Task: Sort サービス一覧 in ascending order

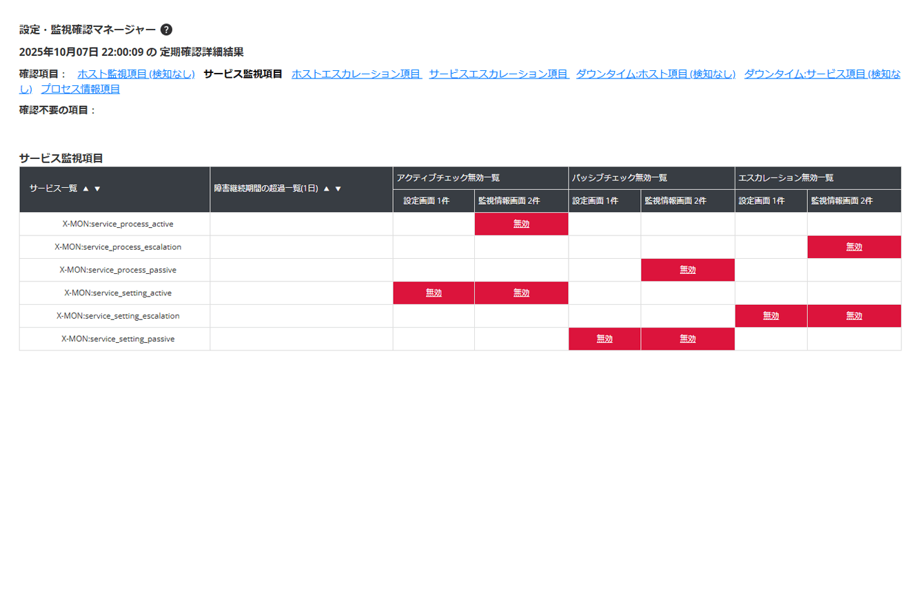Action: coord(87,188)
